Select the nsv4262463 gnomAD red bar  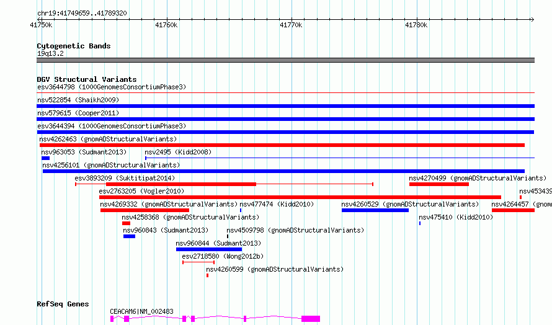pos(282,145)
